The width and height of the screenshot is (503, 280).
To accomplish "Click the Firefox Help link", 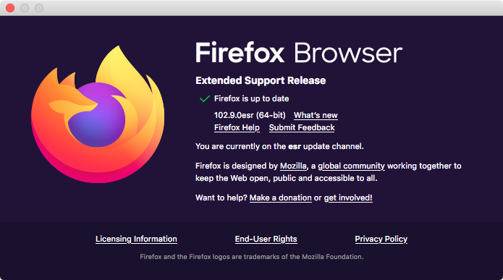I will [237, 127].
